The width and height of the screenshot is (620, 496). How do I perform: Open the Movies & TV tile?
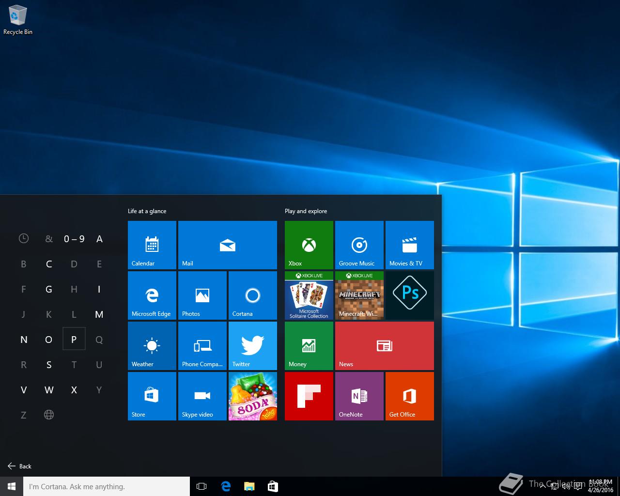point(410,245)
